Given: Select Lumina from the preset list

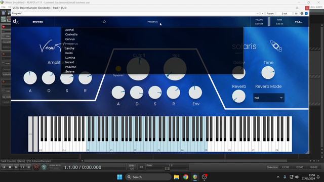Looking at the screenshot, I should coord(70,58).
